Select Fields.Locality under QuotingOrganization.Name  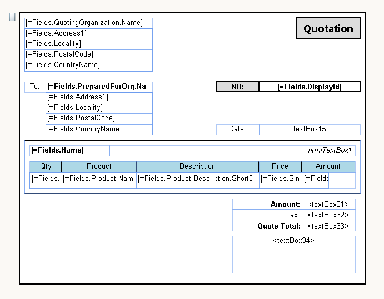pos(89,44)
